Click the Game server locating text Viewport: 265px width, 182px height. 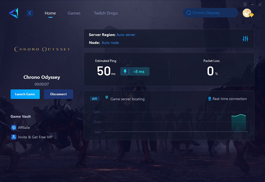(128, 99)
